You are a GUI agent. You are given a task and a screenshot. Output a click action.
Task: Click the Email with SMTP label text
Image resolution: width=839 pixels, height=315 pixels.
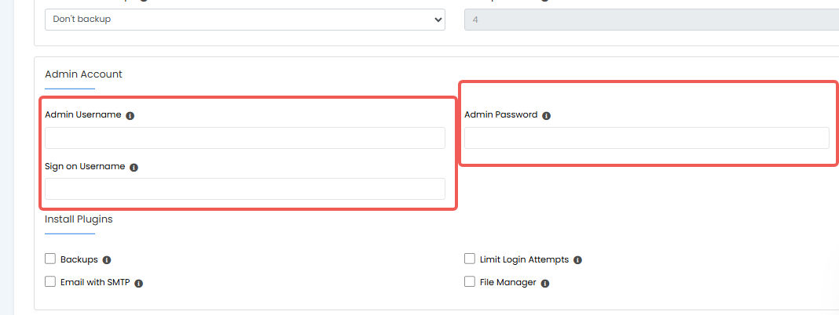tap(95, 282)
